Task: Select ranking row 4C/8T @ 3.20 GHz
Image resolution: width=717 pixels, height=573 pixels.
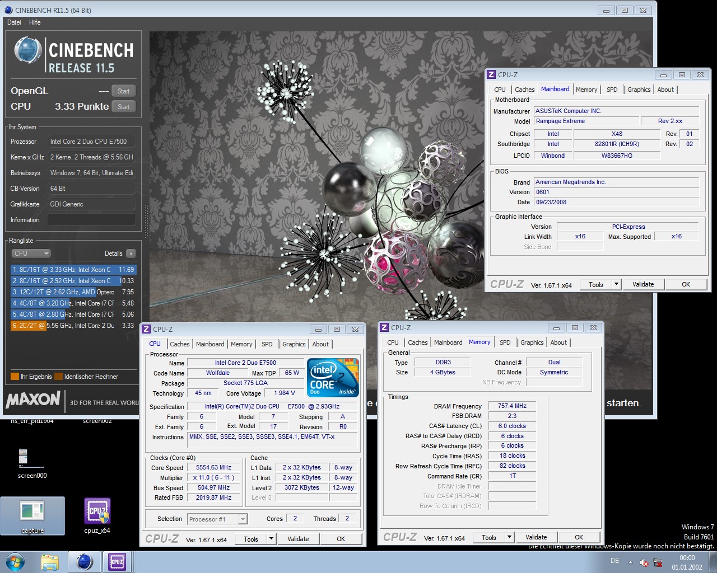Action: click(73, 303)
